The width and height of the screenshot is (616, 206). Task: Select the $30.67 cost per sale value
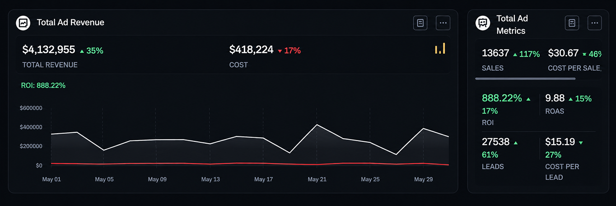click(563, 53)
